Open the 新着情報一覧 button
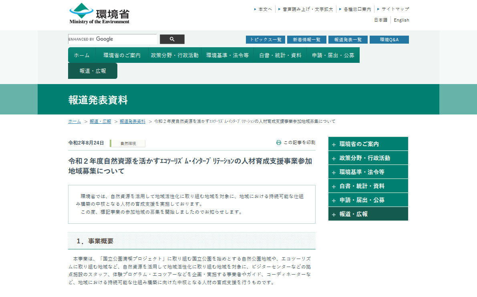The height and width of the screenshot is (297, 477). pyautogui.click(x=306, y=40)
